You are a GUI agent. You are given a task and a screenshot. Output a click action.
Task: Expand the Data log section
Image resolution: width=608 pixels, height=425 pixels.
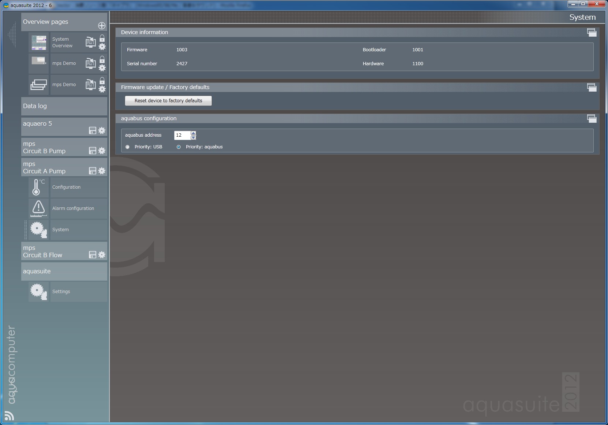pos(64,106)
